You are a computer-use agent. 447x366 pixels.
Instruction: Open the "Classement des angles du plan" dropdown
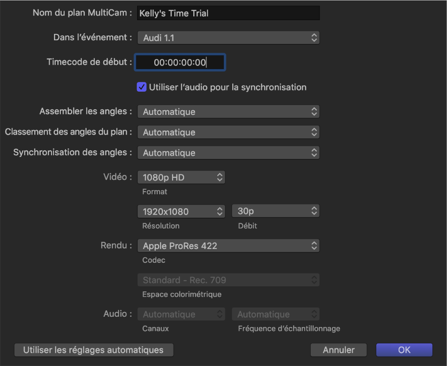coord(228,132)
